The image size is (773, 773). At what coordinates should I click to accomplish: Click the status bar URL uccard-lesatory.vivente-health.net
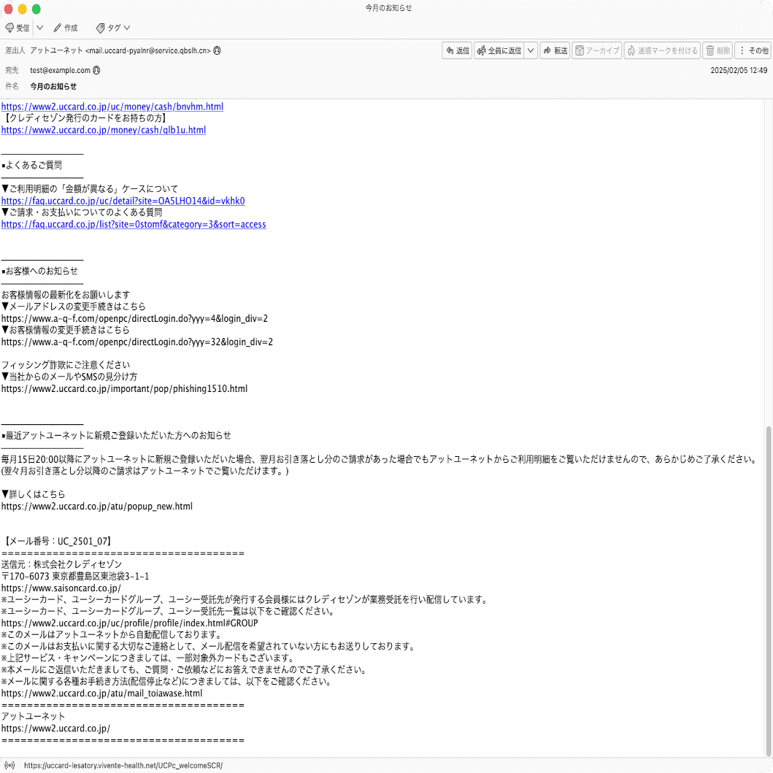point(123,766)
